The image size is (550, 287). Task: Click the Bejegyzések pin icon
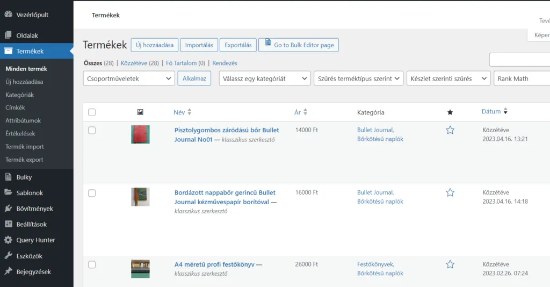pyautogui.click(x=9, y=271)
